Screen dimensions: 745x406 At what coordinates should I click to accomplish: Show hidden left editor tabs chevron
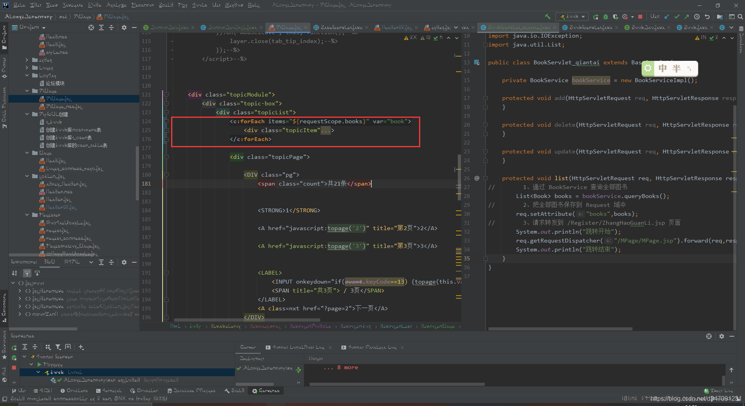456,28
